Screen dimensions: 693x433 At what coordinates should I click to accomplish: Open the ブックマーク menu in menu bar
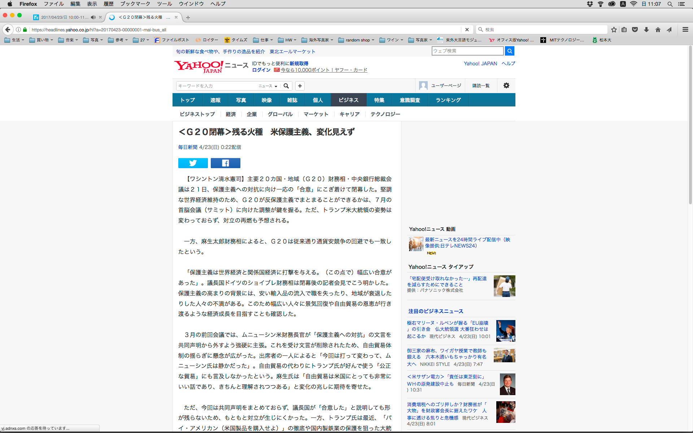click(x=135, y=4)
